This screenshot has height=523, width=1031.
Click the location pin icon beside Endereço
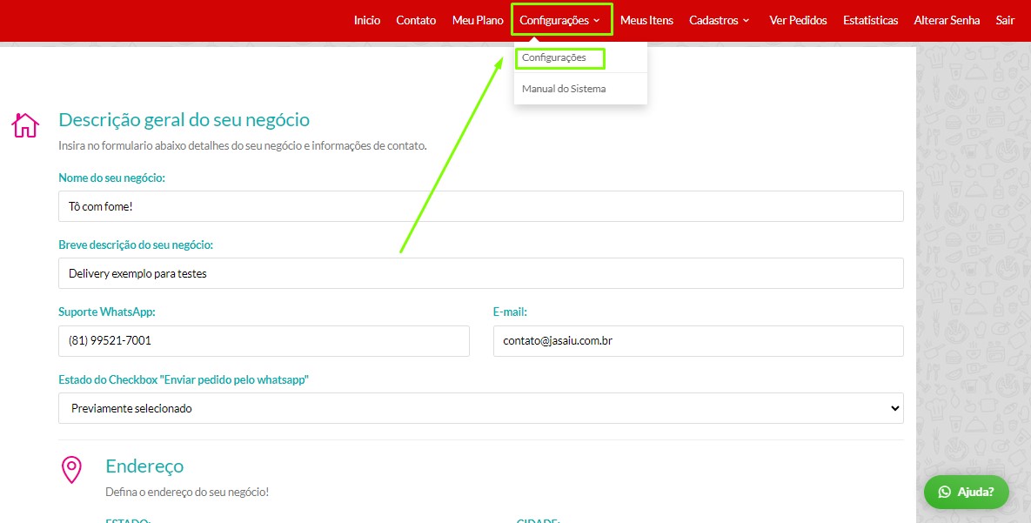71,469
